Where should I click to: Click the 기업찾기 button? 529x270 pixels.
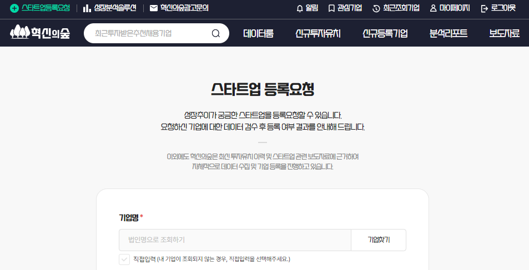tap(379, 240)
